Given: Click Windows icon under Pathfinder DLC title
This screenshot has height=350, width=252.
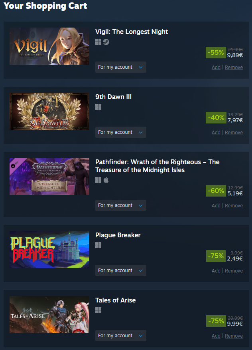Looking at the screenshot, I should click(x=98, y=180).
